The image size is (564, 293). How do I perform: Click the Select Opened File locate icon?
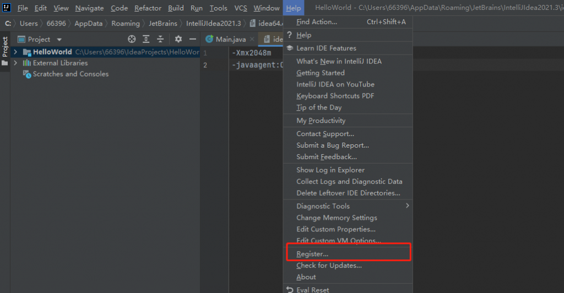[132, 39]
